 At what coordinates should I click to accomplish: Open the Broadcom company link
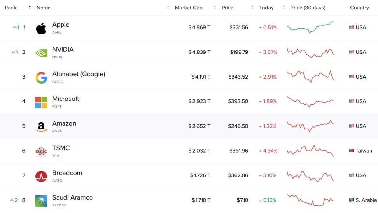coord(67,173)
